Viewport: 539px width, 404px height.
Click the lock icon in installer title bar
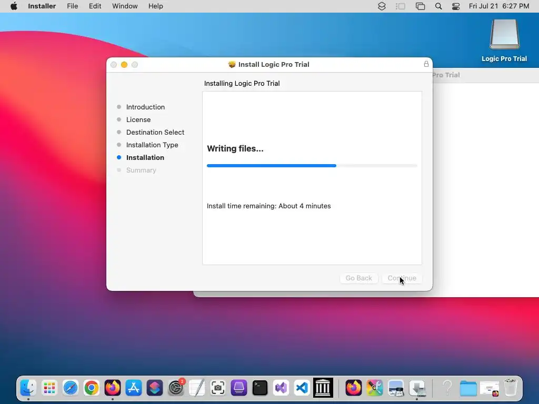click(x=426, y=64)
